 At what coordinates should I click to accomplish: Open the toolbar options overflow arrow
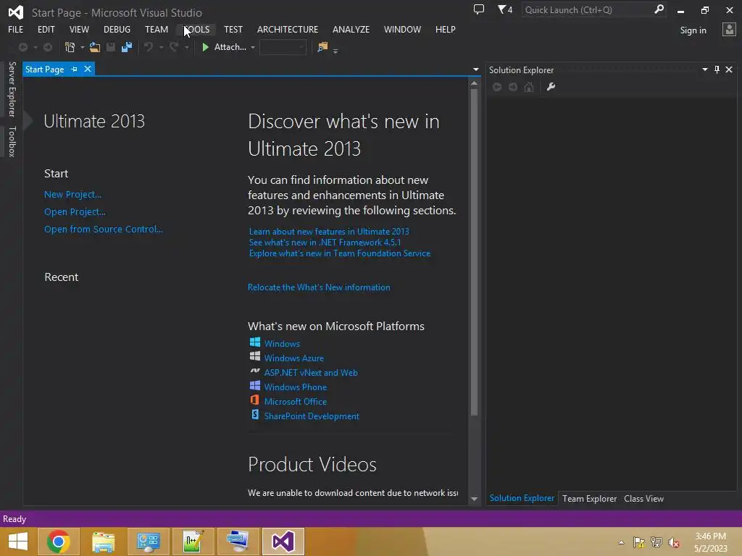[x=335, y=51]
